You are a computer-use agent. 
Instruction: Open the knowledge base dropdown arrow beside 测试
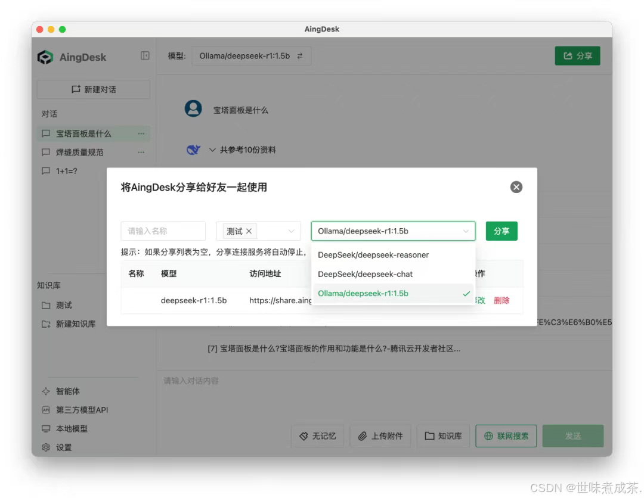(291, 231)
